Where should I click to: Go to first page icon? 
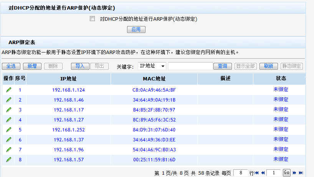click(x=257, y=173)
